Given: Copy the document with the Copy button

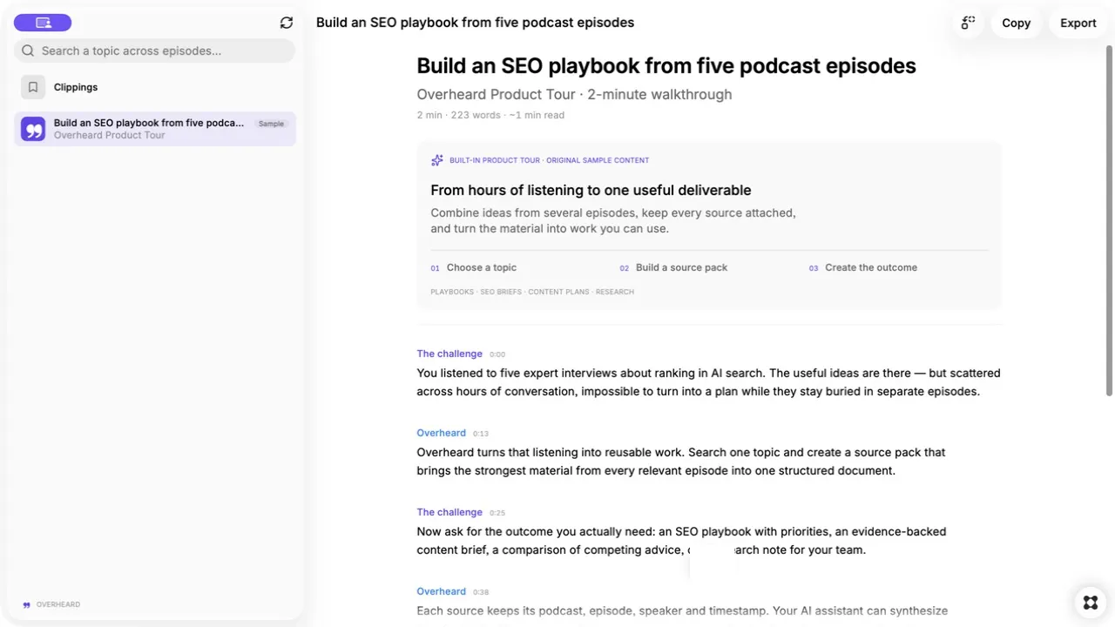Looking at the screenshot, I should (x=1017, y=23).
